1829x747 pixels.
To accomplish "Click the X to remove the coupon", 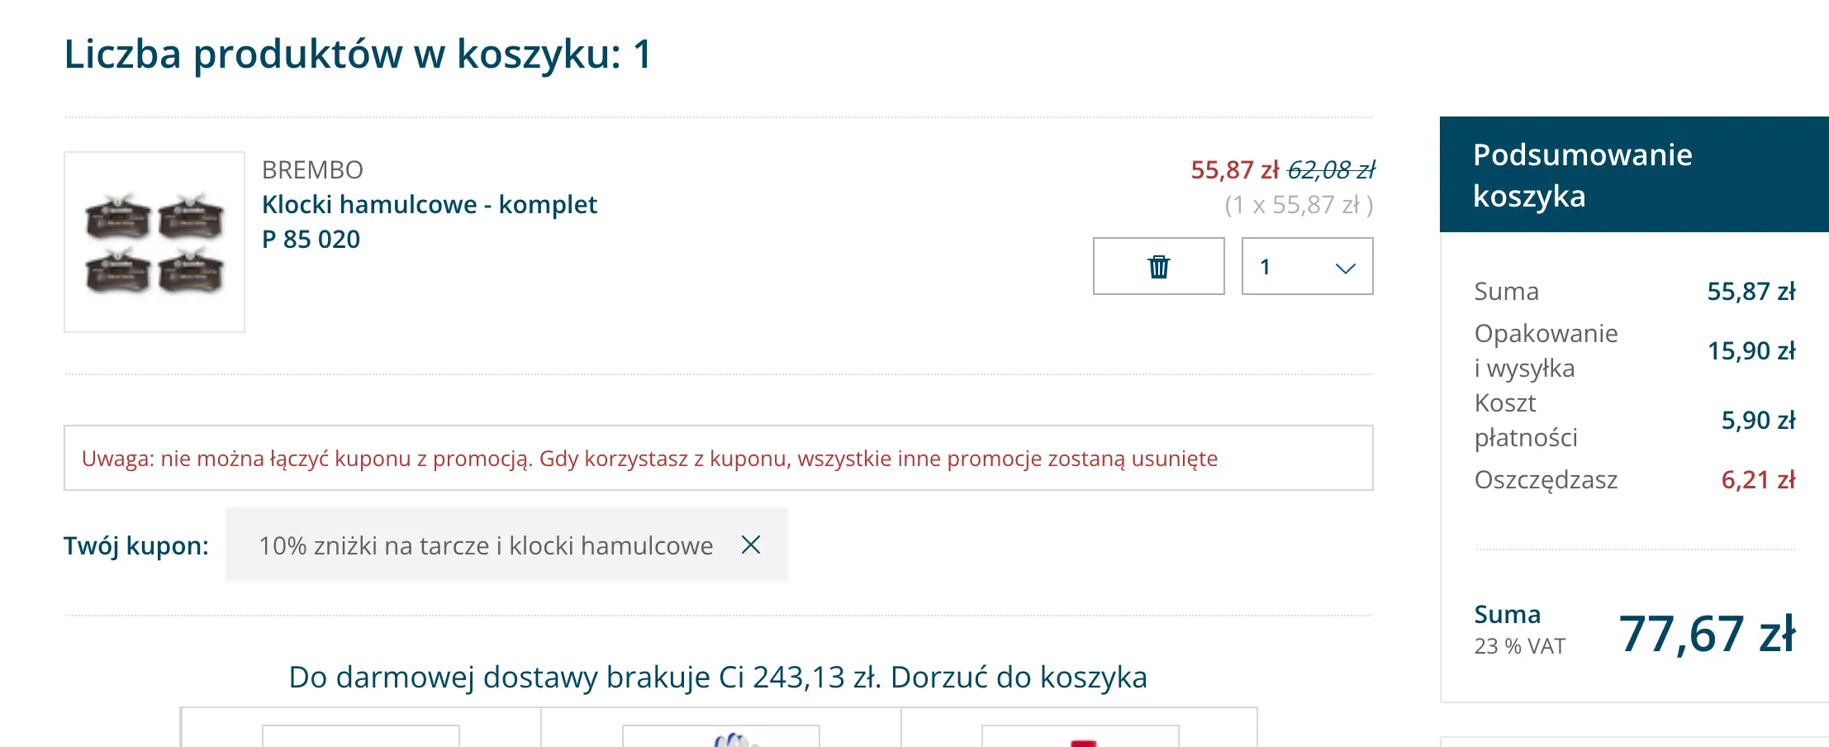I will (751, 545).
